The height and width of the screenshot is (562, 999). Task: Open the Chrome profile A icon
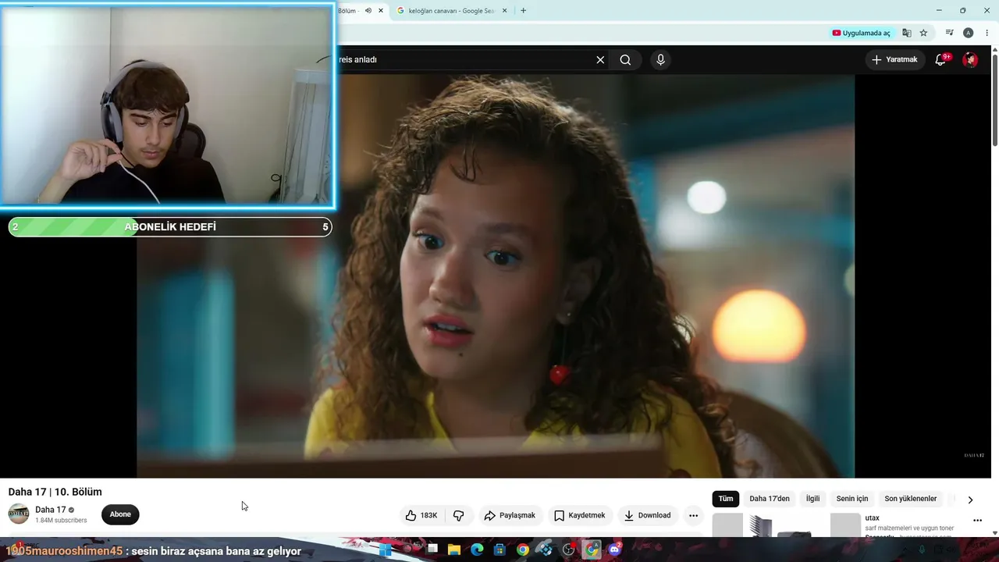(x=968, y=33)
